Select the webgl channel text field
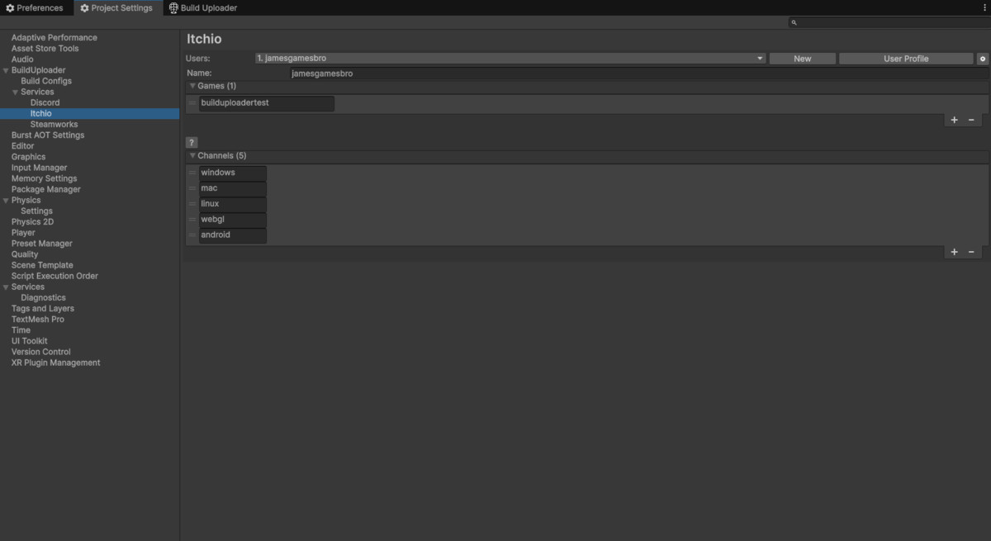The height and width of the screenshot is (541, 991). [232, 219]
